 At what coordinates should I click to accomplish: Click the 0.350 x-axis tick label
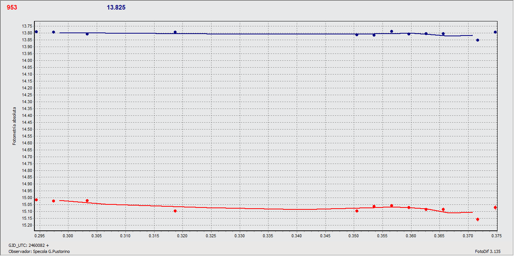pyautogui.click(x=354, y=236)
